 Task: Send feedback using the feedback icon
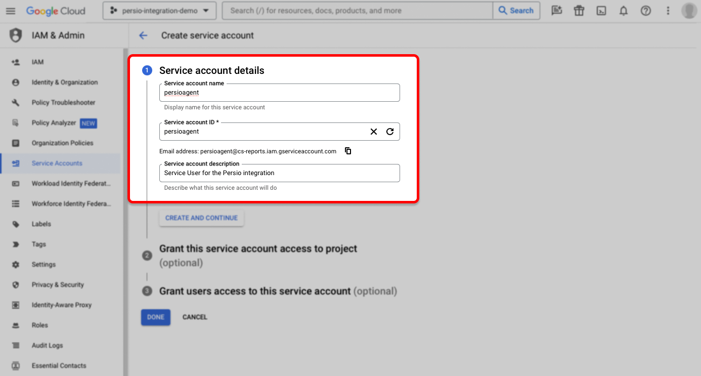tap(556, 11)
